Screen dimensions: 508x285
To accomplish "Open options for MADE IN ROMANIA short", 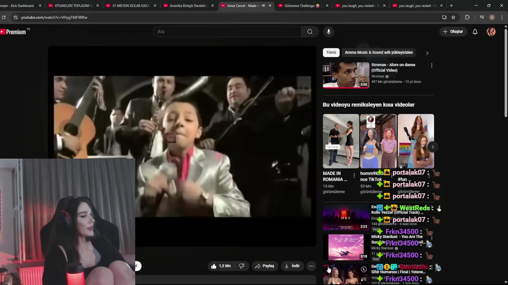I will click(x=354, y=175).
